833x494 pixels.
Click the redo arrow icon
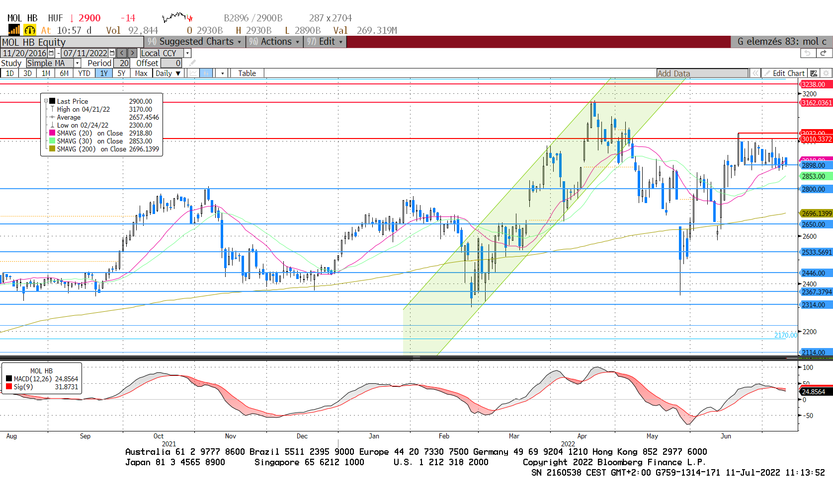click(824, 53)
